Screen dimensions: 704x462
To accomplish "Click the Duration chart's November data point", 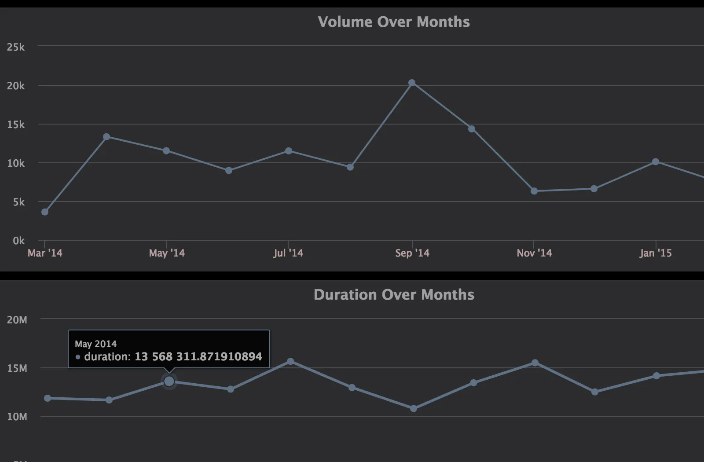I will [535, 363].
